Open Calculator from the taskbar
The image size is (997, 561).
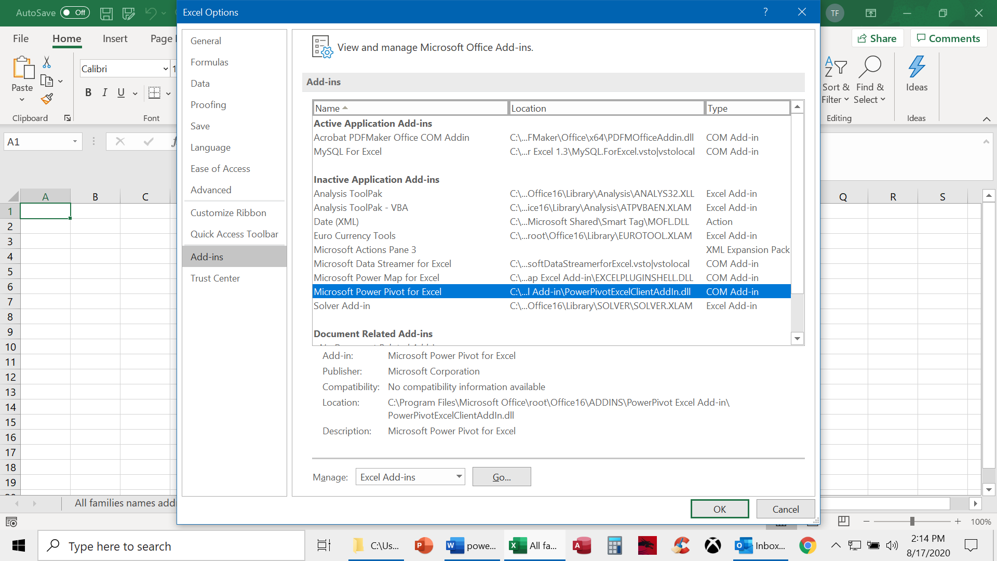tap(614, 545)
